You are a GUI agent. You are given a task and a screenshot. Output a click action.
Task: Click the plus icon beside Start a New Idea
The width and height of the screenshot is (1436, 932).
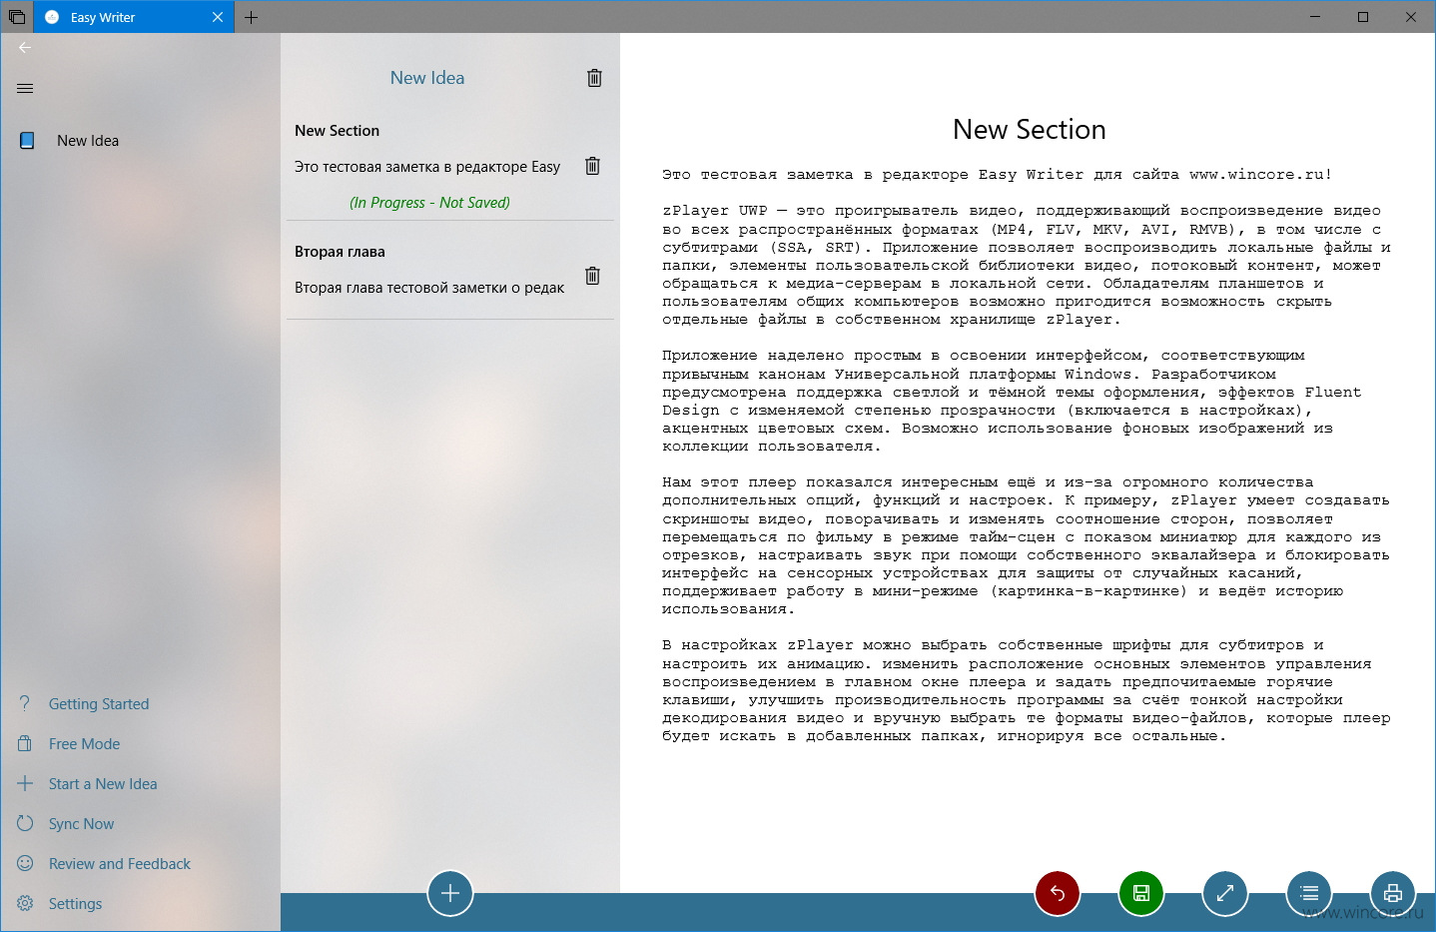click(x=25, y=783)
